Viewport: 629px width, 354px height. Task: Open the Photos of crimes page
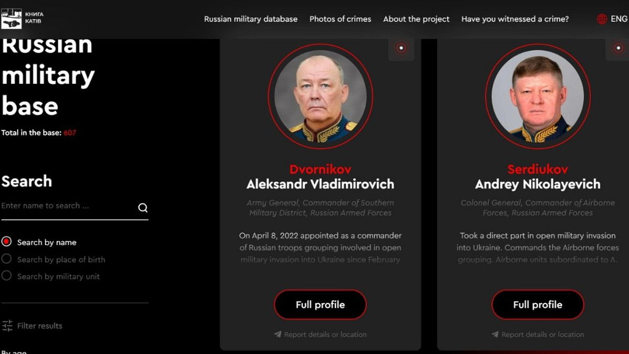340,19
